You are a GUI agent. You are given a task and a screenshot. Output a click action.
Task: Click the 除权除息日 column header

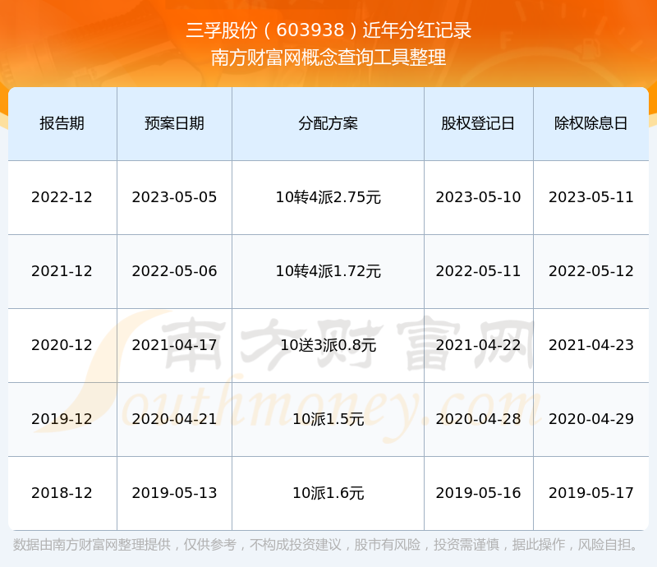click(590, 124)
